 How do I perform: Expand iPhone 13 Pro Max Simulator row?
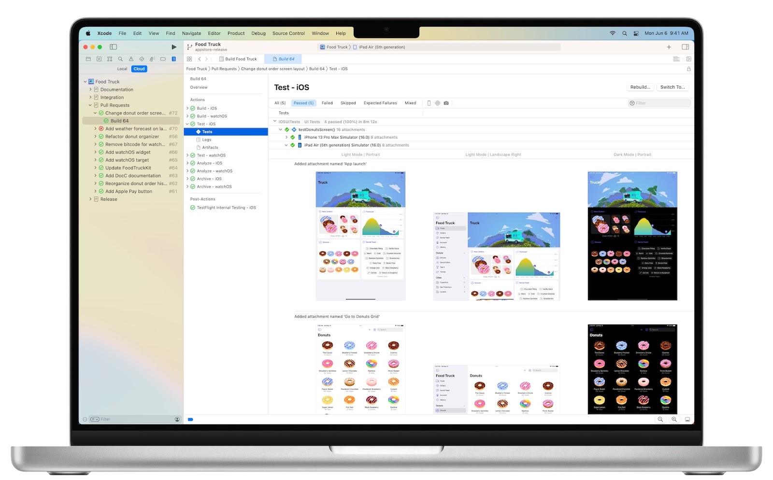click(286, 137)
